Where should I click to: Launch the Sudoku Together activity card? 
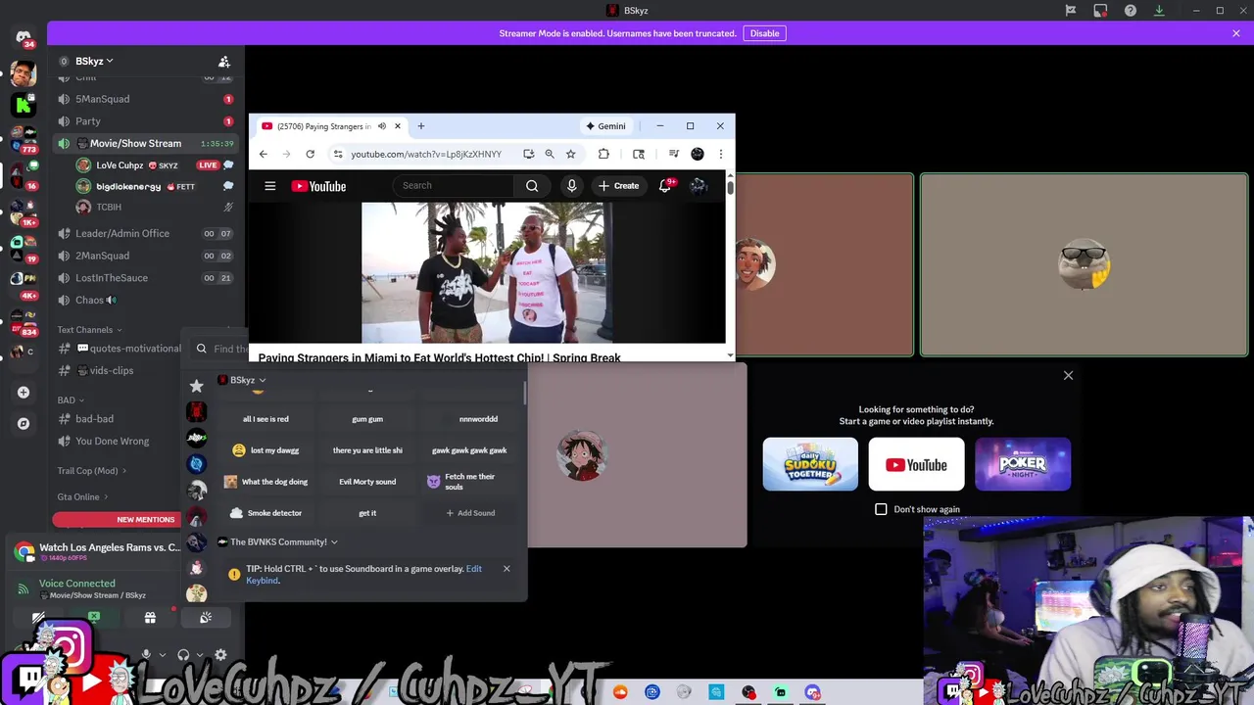[810, 464]
